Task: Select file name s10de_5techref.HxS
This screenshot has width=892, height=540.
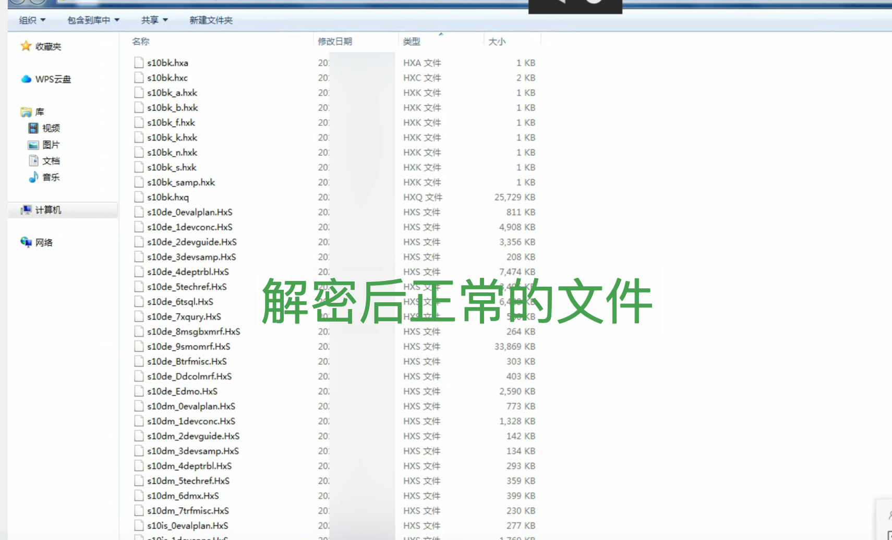Action: pyautogui.click(x=187, y=287)
